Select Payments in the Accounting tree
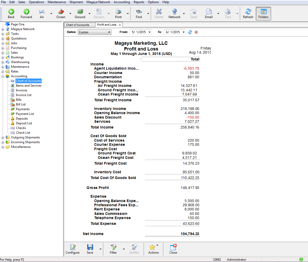Image resolution: width=308 pixels, height=262 pixels. click(23, 109)
